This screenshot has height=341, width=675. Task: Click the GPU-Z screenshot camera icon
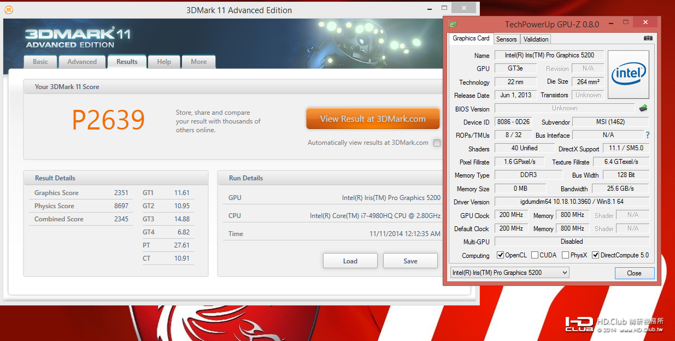(x=648, y=38)
